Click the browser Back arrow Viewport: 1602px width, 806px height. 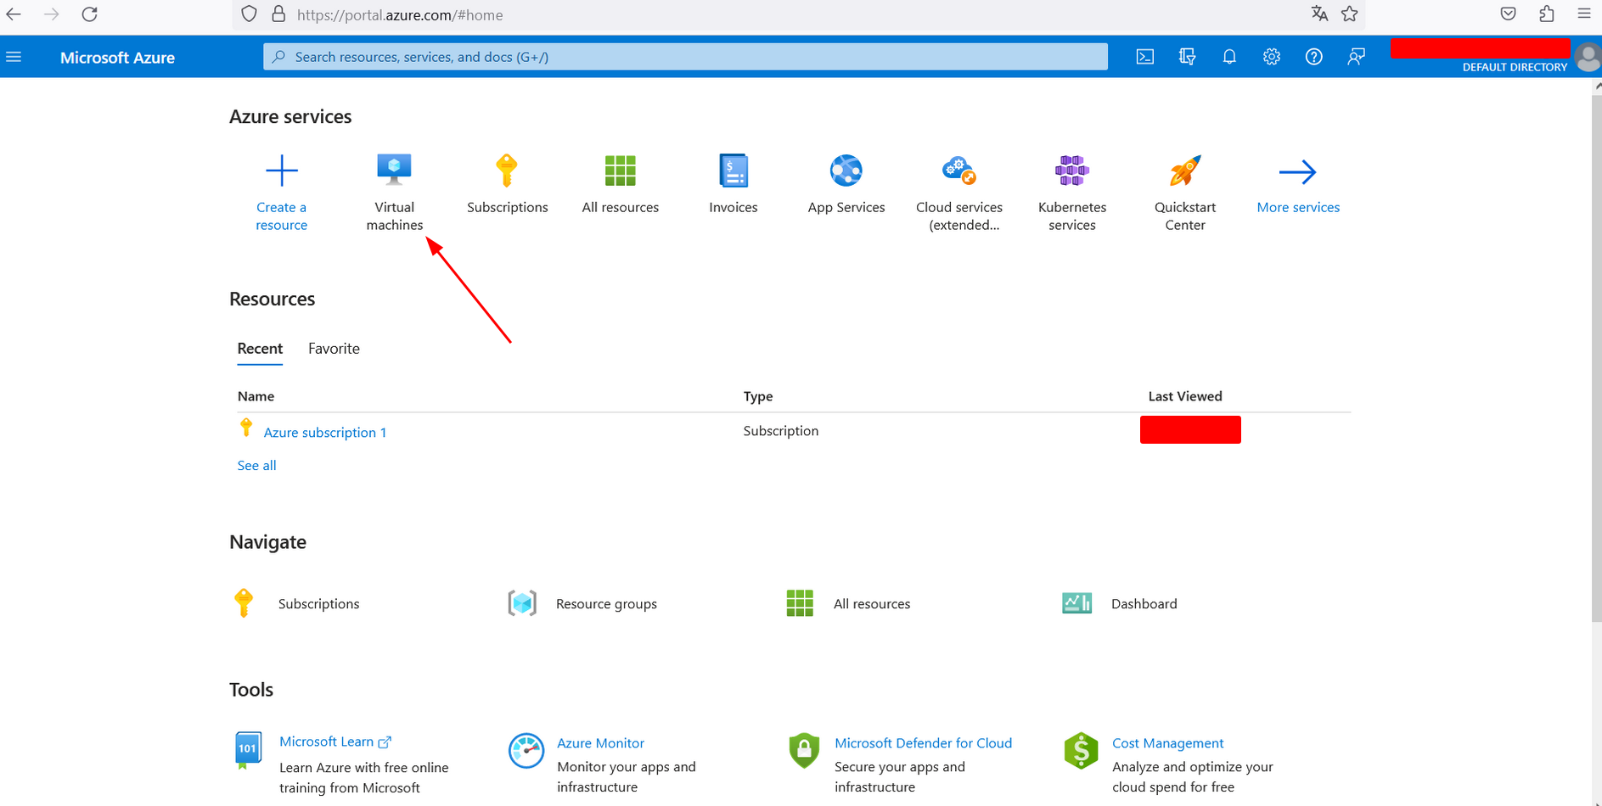coord(14,14)
